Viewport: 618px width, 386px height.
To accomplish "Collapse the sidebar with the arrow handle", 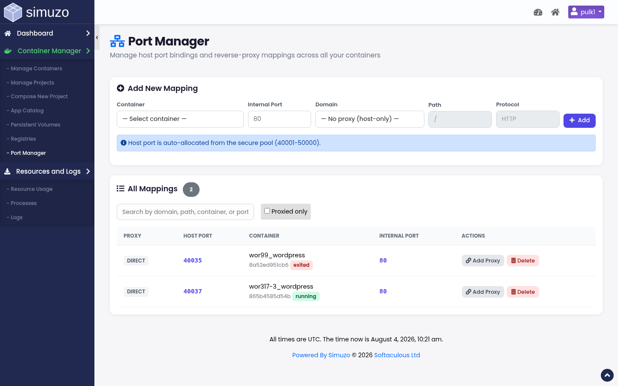I will 97,37.
